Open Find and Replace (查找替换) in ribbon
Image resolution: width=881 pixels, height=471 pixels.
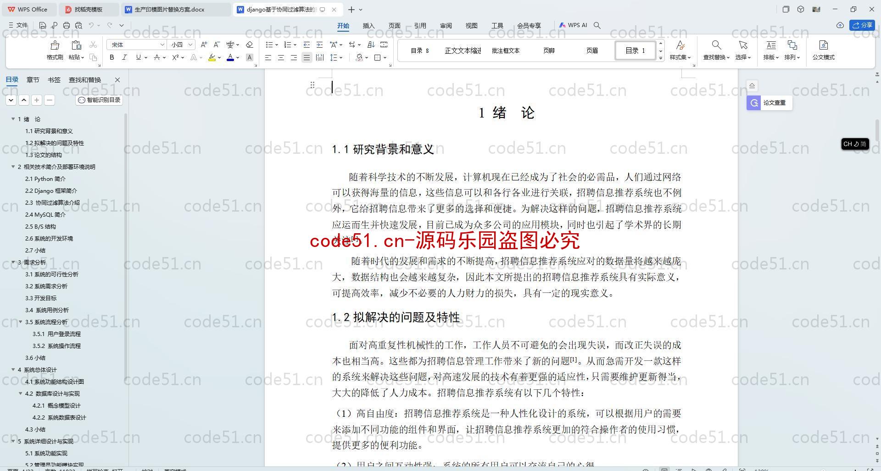pyautogui.click(x=716, y=50)
